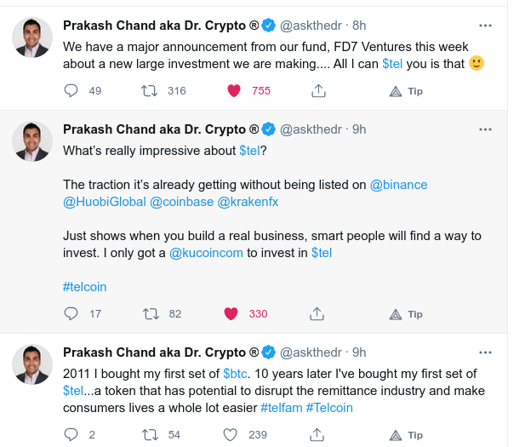The height and width of the screenshot is (447, 525).
Task: Retweet the tweet with 316 retweets
Action: pos(149,91)
